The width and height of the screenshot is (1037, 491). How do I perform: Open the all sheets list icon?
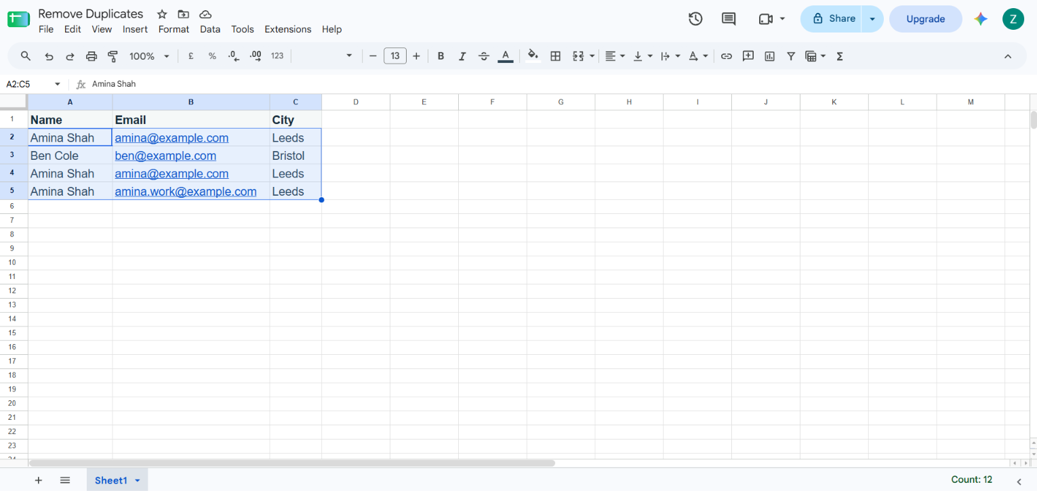click(65, 480)
